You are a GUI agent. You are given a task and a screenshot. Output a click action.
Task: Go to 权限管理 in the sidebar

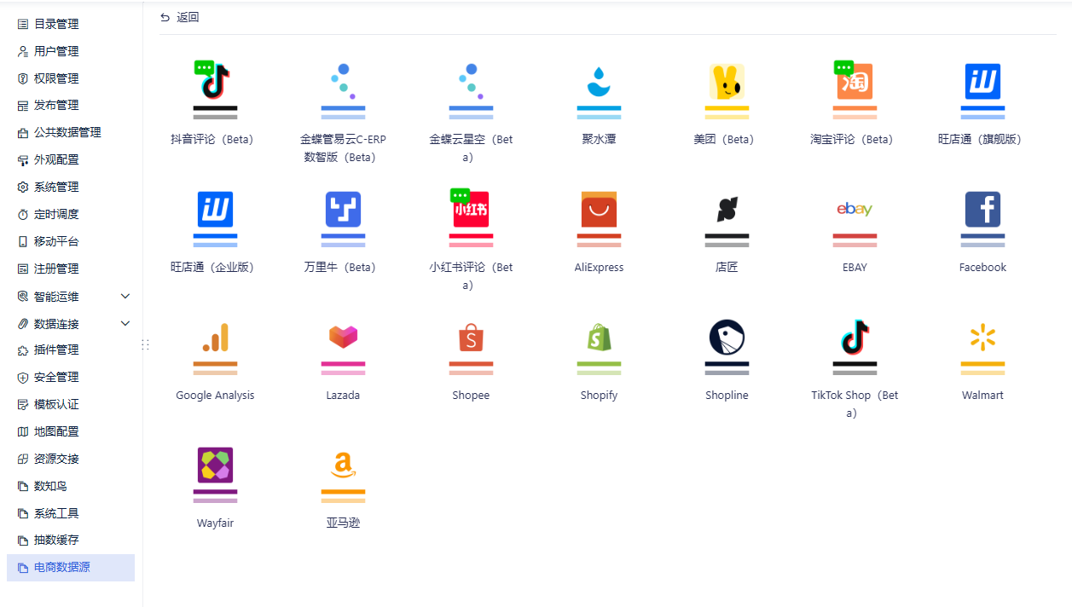click(x=71, y=78)
